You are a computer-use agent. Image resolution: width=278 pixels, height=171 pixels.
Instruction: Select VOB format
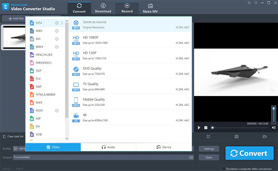point(45,134)
